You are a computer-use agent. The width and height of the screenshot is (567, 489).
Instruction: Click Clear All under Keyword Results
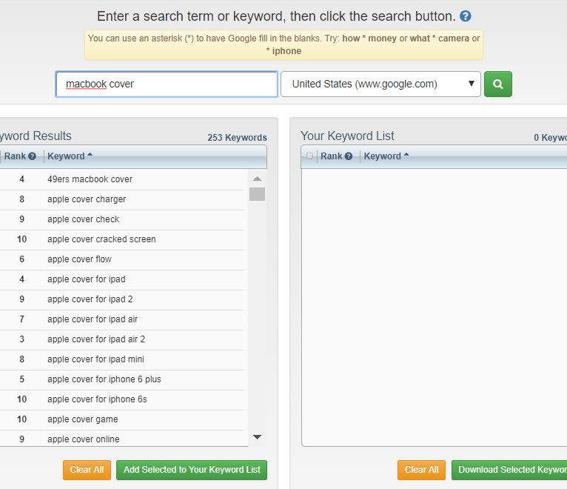click(x=87, y=470)
